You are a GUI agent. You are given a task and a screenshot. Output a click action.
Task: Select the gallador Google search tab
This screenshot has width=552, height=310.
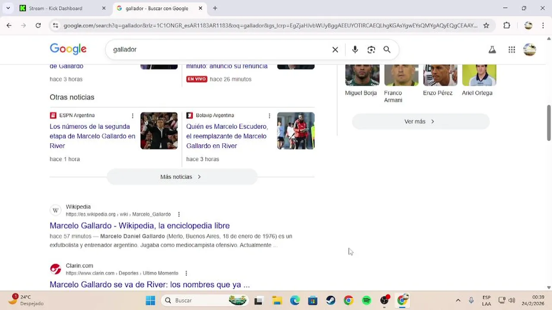pos(157,8)
